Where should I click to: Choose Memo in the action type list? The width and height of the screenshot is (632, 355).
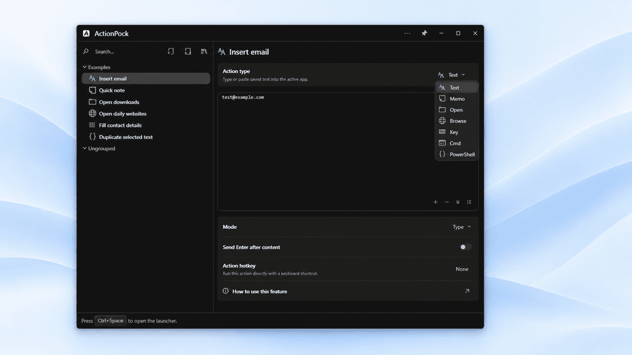coord(457,99)
